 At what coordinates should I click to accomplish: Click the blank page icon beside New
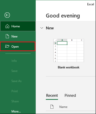[x=7, y=36]
